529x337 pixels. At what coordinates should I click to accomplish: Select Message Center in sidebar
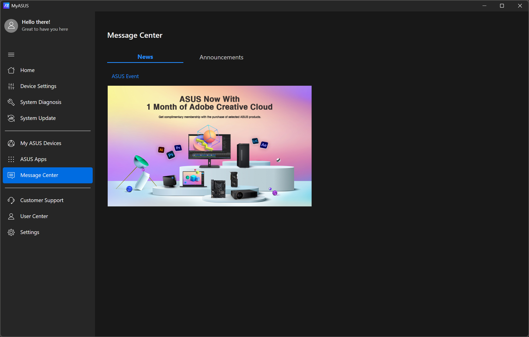click(48, 175)
